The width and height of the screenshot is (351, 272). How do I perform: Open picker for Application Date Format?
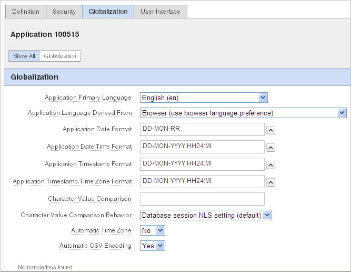tap(270, 130)
